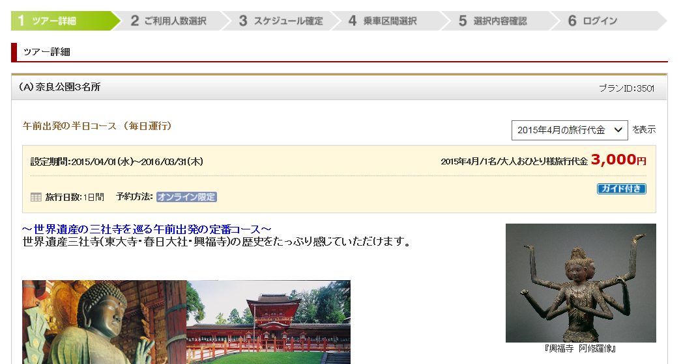681x364 pixels.
Task: Click the オンライン限定 badge
Action: tap(187, 197)
